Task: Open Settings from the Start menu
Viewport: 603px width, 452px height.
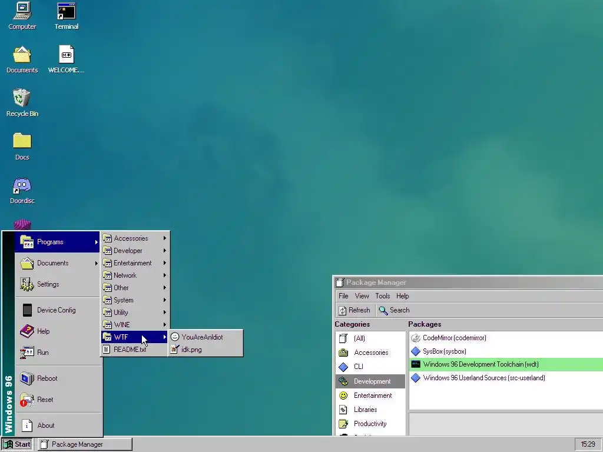Action: (x=57, y=284)
